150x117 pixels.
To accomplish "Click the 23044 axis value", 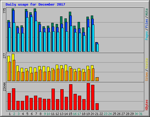I will pyautogui.click(x=4, y=87).
